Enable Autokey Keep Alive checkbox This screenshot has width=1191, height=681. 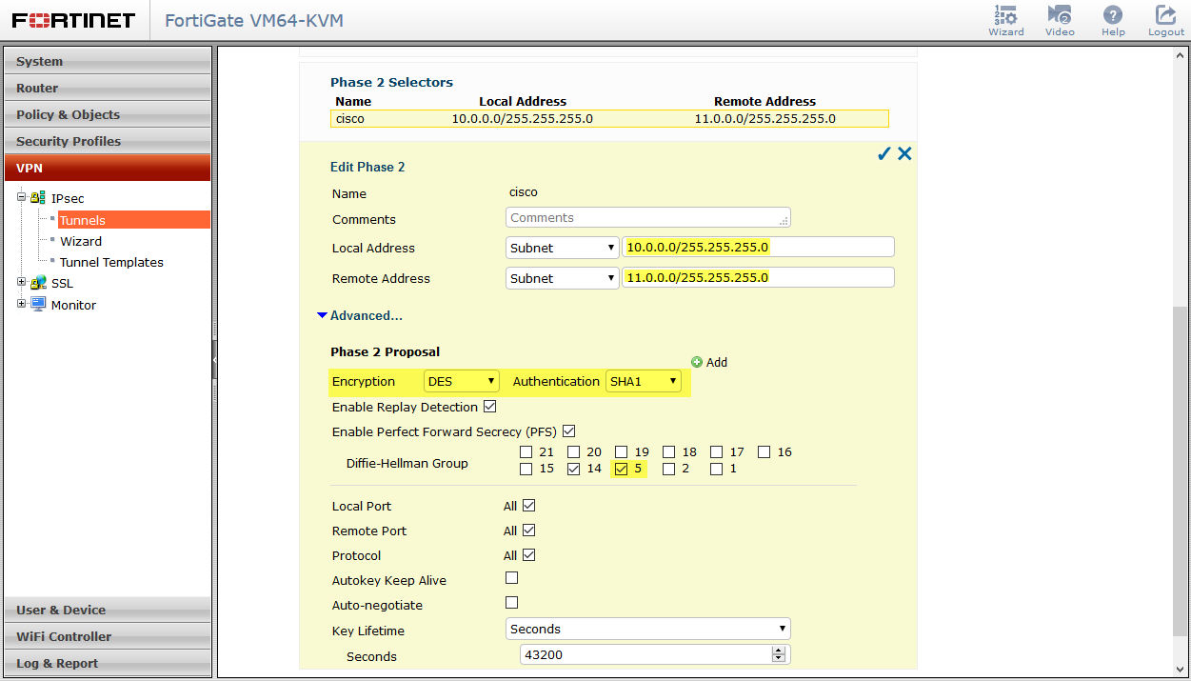point(512,578)
